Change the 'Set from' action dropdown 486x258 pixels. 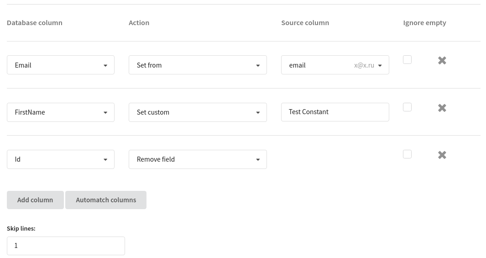click(x=198, y=65)
